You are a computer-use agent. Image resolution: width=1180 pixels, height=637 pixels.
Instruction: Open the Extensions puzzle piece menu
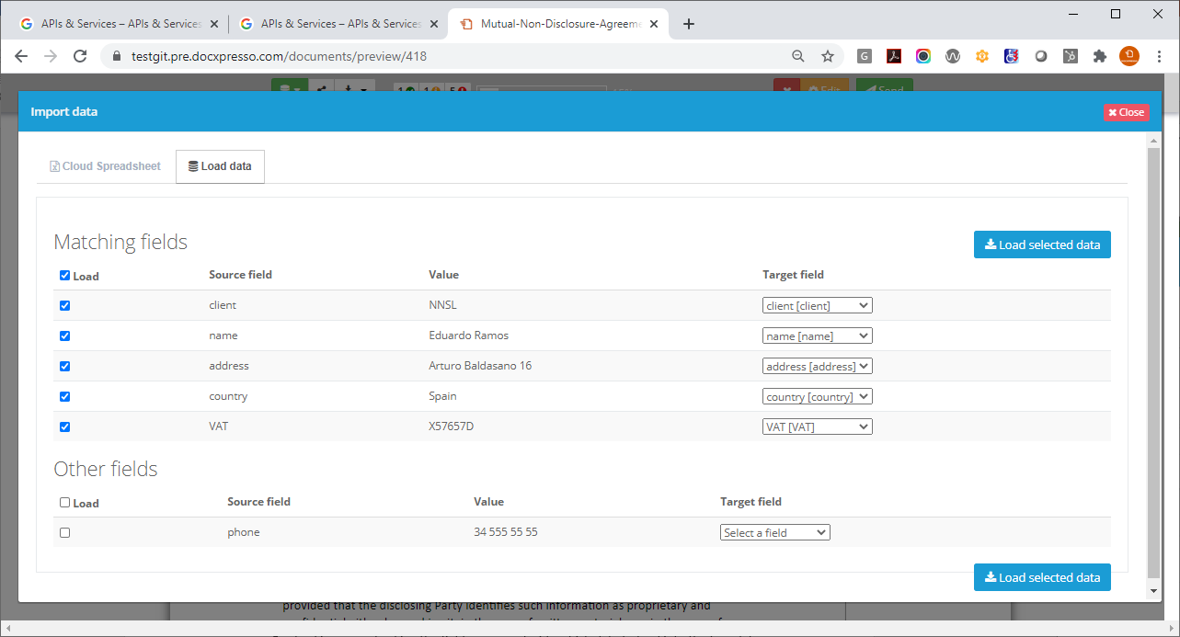[x=1100, y=56]
